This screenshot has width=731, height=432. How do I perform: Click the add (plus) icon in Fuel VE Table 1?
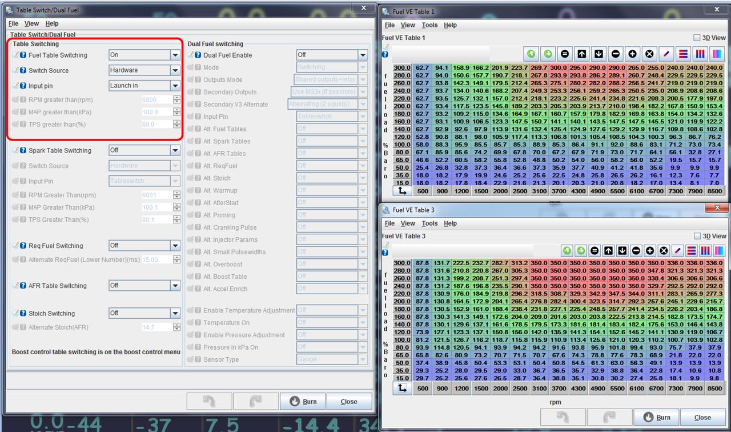pos(633,54)
